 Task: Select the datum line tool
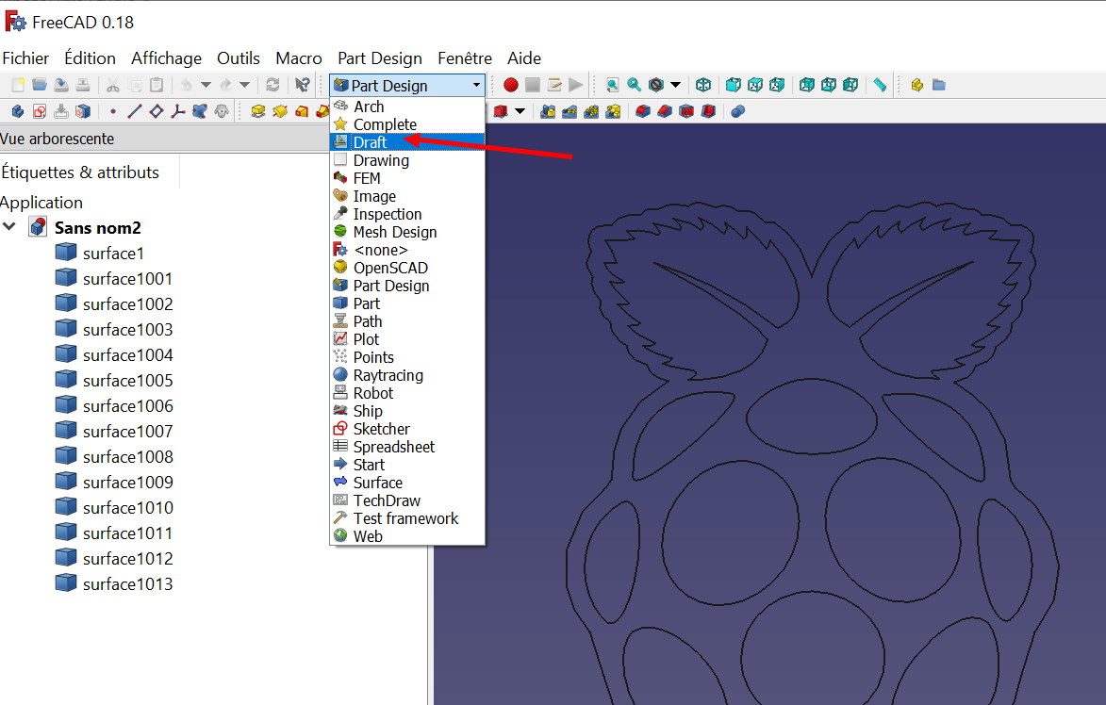135,111
